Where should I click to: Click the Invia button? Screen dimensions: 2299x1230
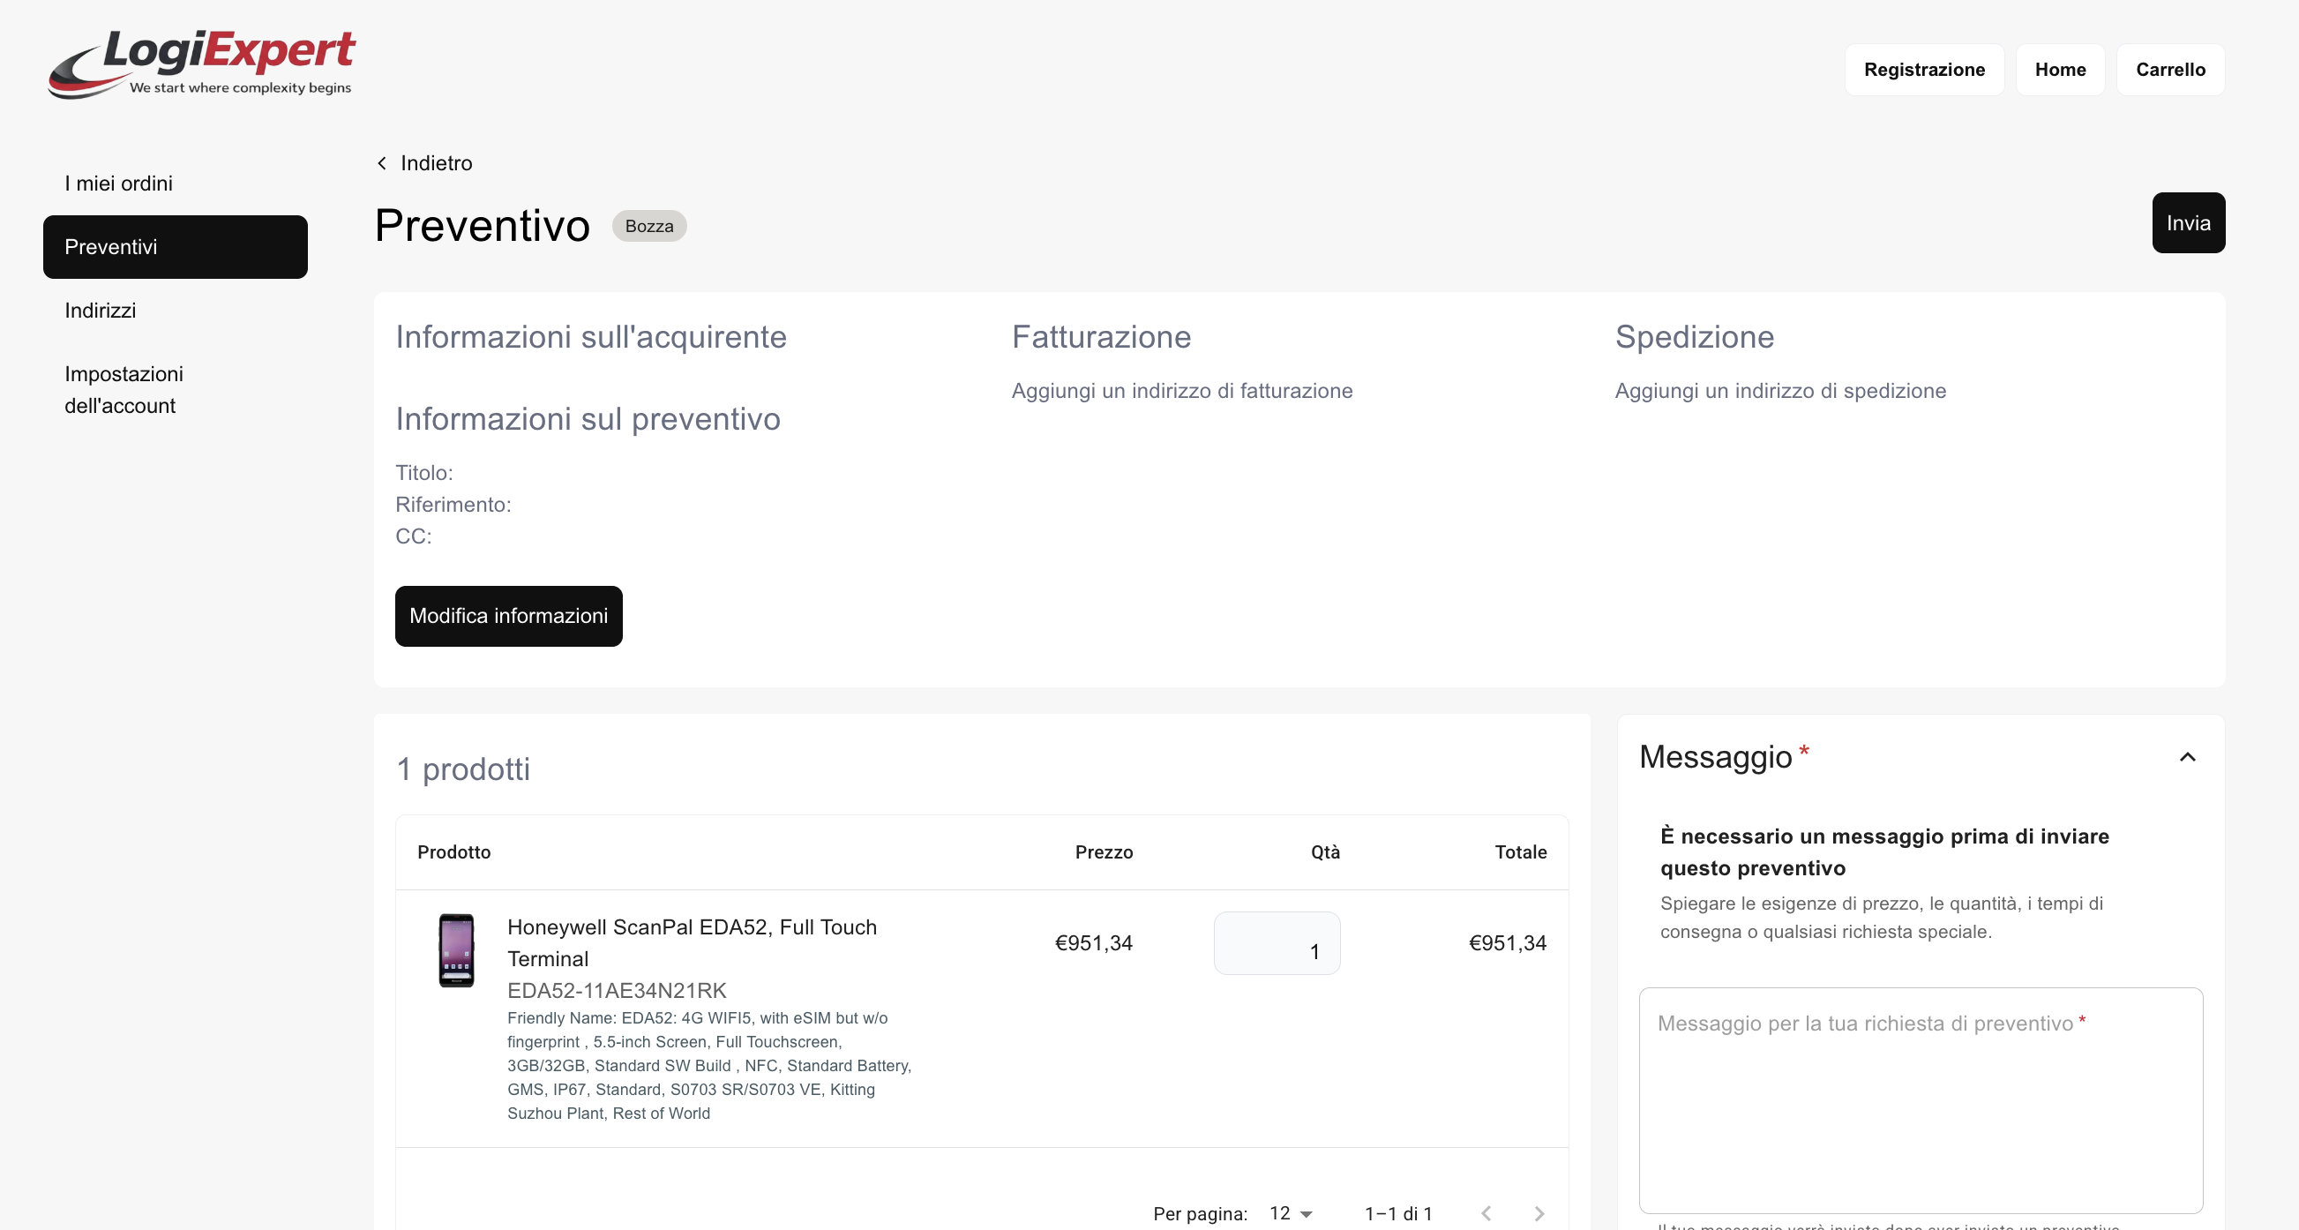[2189, 223]
